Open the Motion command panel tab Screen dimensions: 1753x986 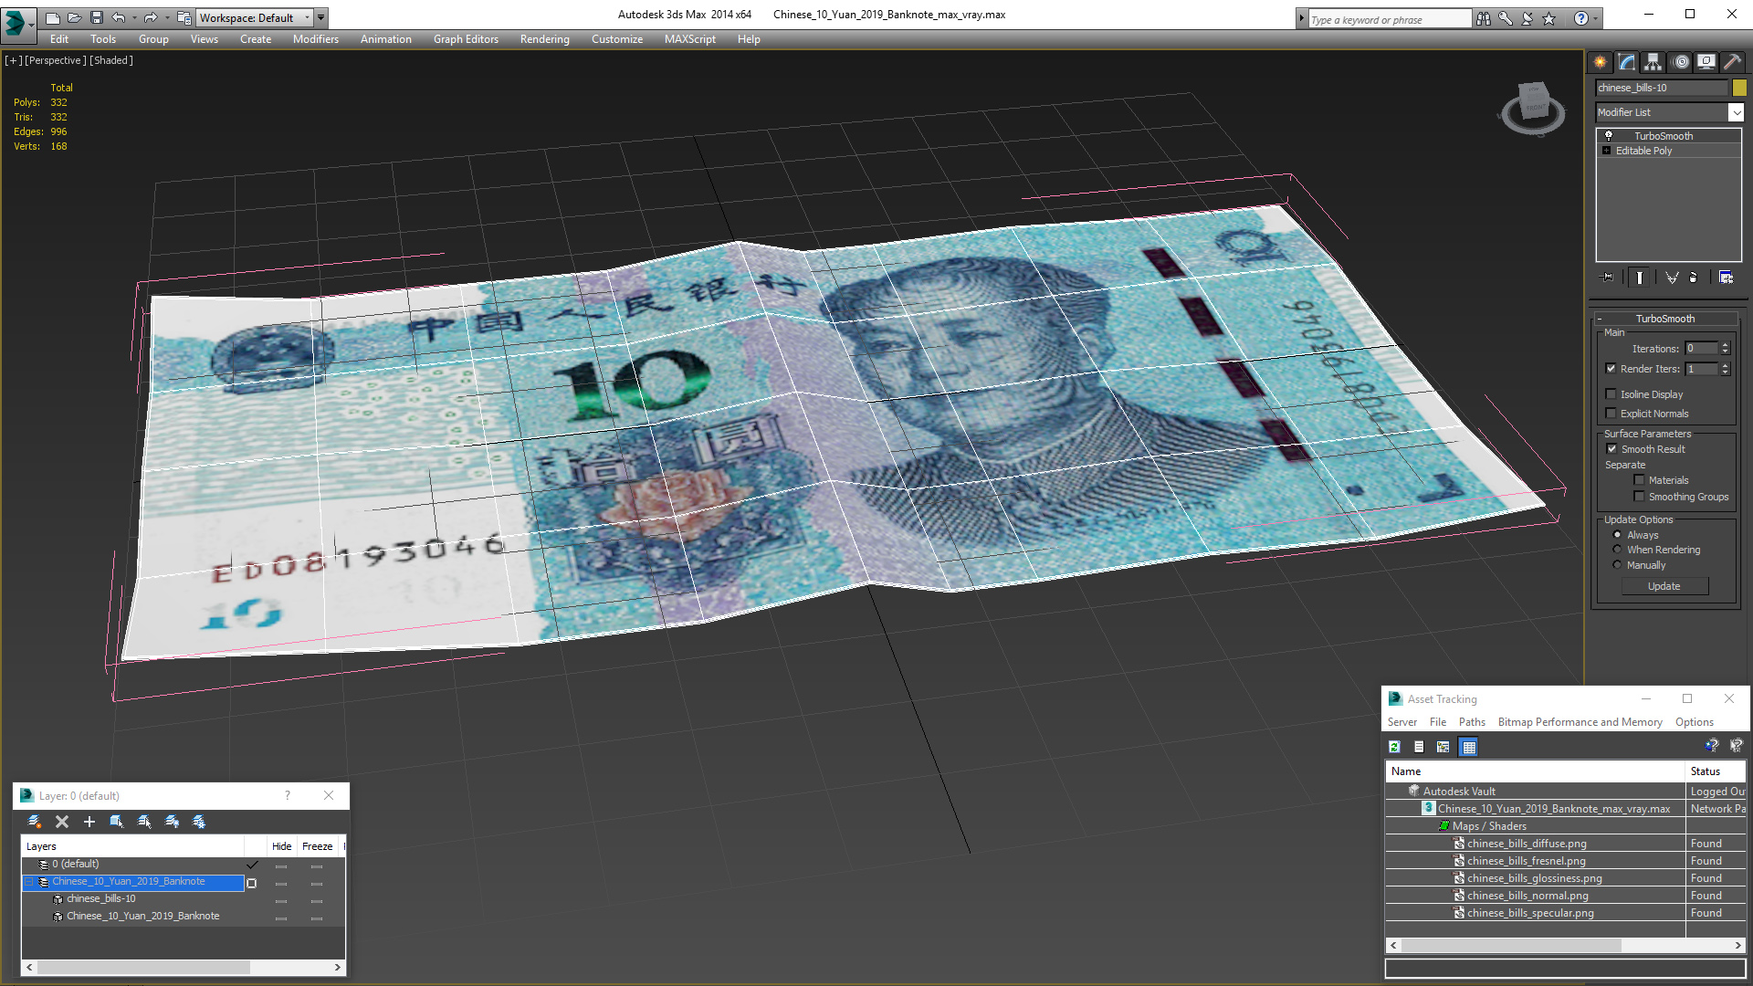coord(1681,62)
